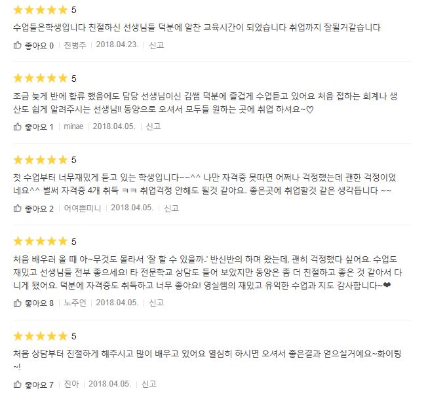The width and height of the screenshot is (428, 397).
Task: Report minae's review via 신고 link
Action: [153, 126]
